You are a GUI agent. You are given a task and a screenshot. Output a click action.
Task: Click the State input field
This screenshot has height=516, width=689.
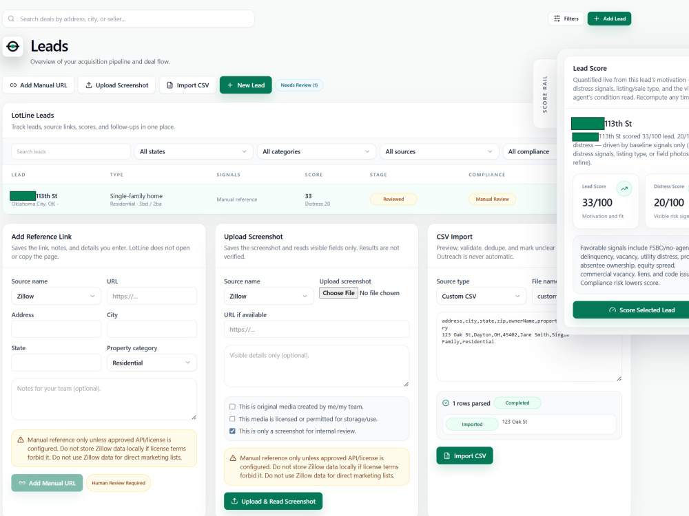tap(56, 363)
